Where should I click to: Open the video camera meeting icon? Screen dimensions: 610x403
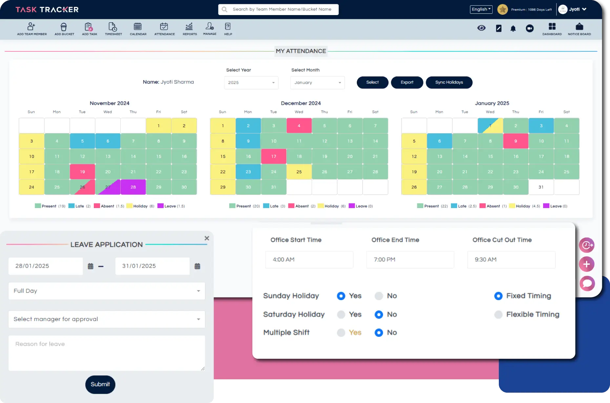[x=529, y=29]
